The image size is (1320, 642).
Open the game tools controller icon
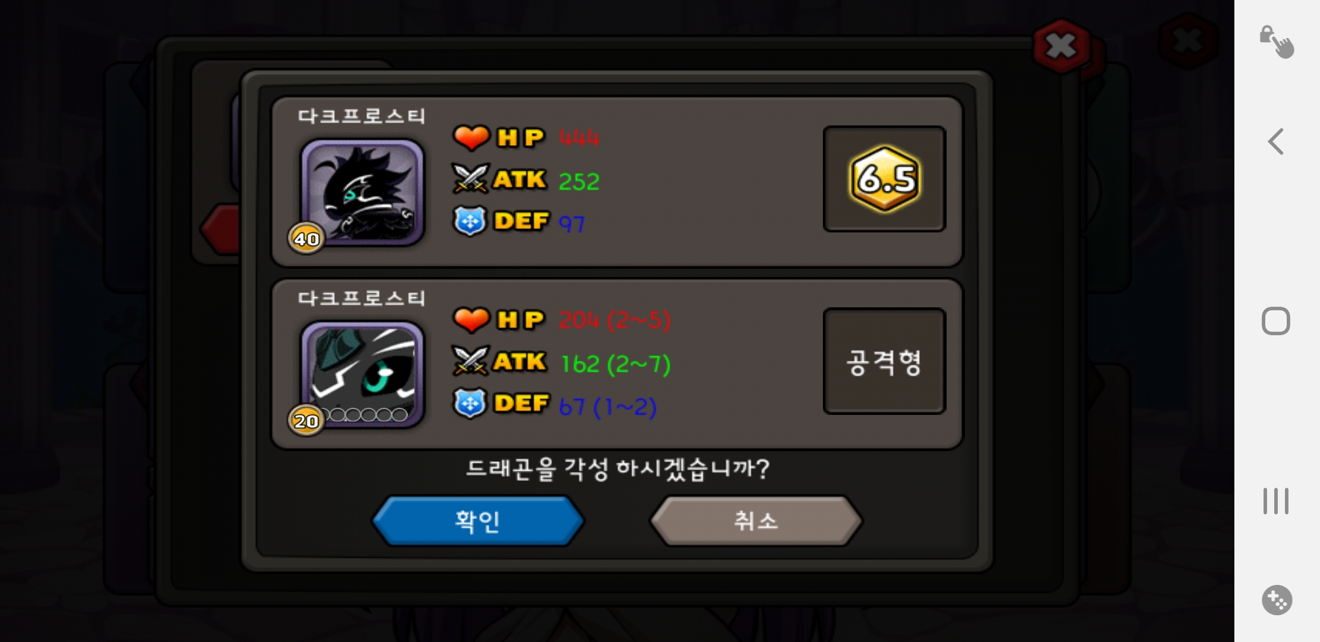(1277, 600)
